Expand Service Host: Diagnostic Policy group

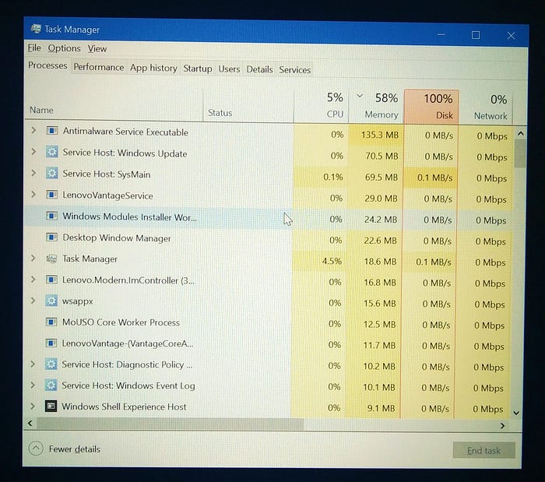tap(33, 364)
